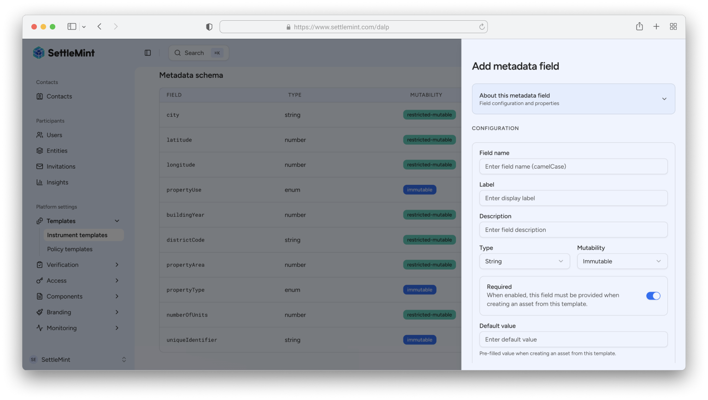Select Policy templates in sidebar
Viewport: 708px width, 400px height.
(x=70, y=249)
